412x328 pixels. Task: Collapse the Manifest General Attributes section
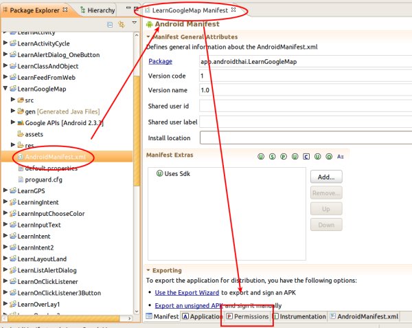tap(148, 36)
